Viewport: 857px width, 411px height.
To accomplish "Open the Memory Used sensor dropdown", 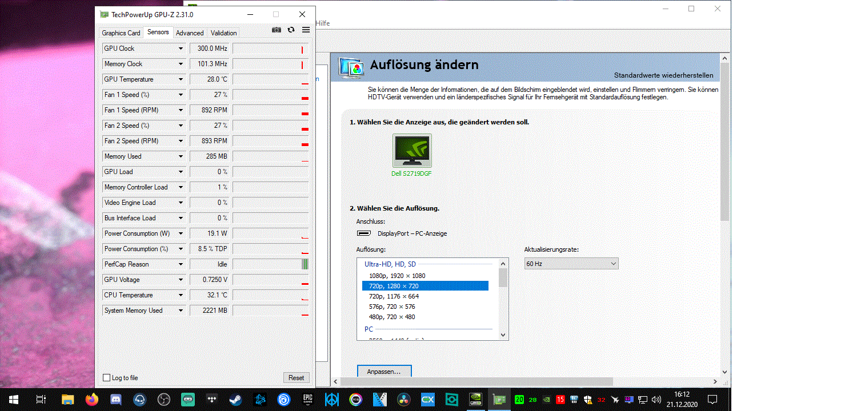I will click(181, 156).
